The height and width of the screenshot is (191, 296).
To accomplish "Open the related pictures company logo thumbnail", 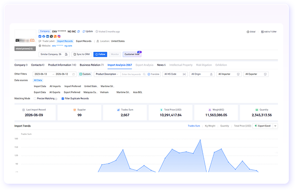I will pos(25,40).
